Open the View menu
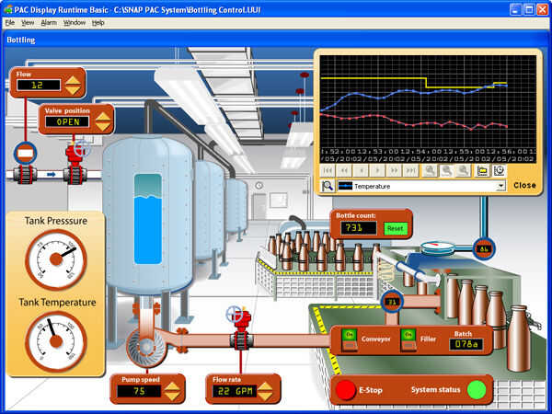552x414 pixels. coord(28,22)
